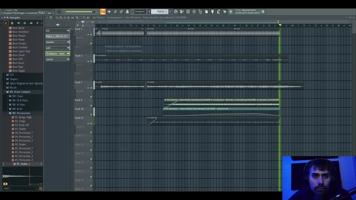Expand the Vocals folder
This screenshot has width=356, height=200.
[13, 87]
